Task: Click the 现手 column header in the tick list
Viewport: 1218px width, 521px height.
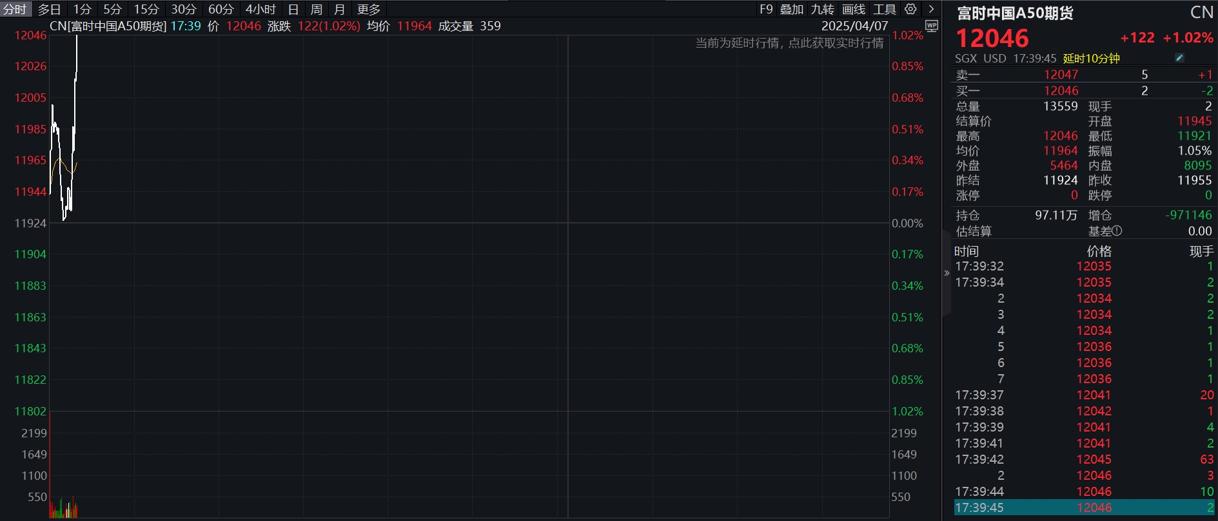Action: (1202, 251)
